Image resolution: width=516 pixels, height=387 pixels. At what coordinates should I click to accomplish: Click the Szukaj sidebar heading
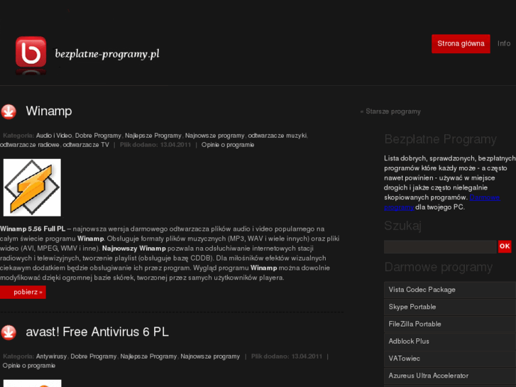click(403, 226)
